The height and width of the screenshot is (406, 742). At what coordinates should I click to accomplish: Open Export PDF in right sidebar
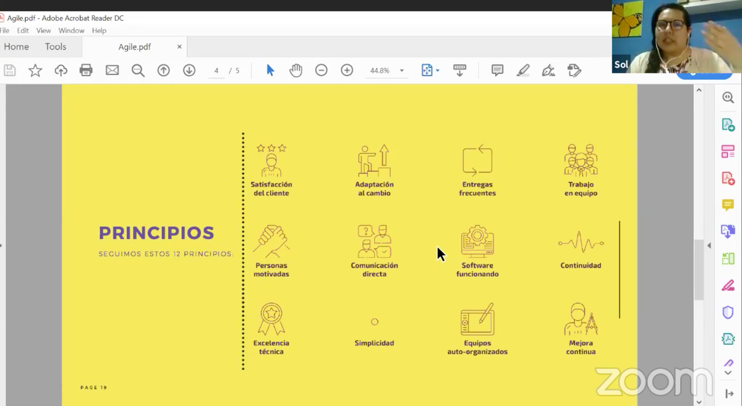click(728, 125)
